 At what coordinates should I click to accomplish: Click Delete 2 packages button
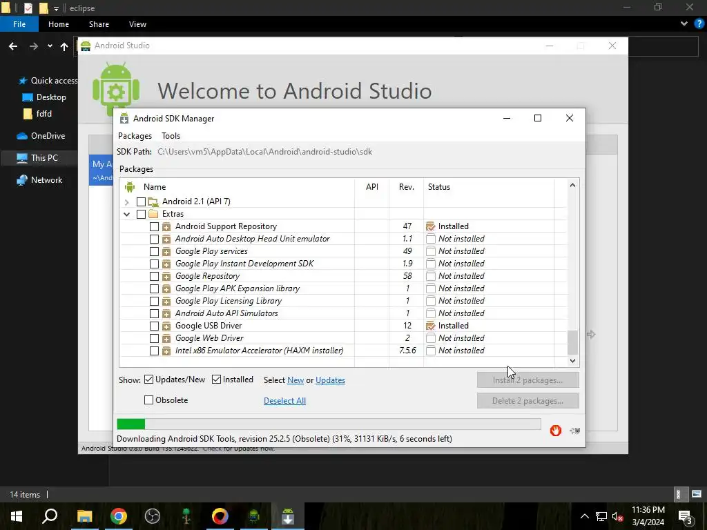[x=528, y=401]
